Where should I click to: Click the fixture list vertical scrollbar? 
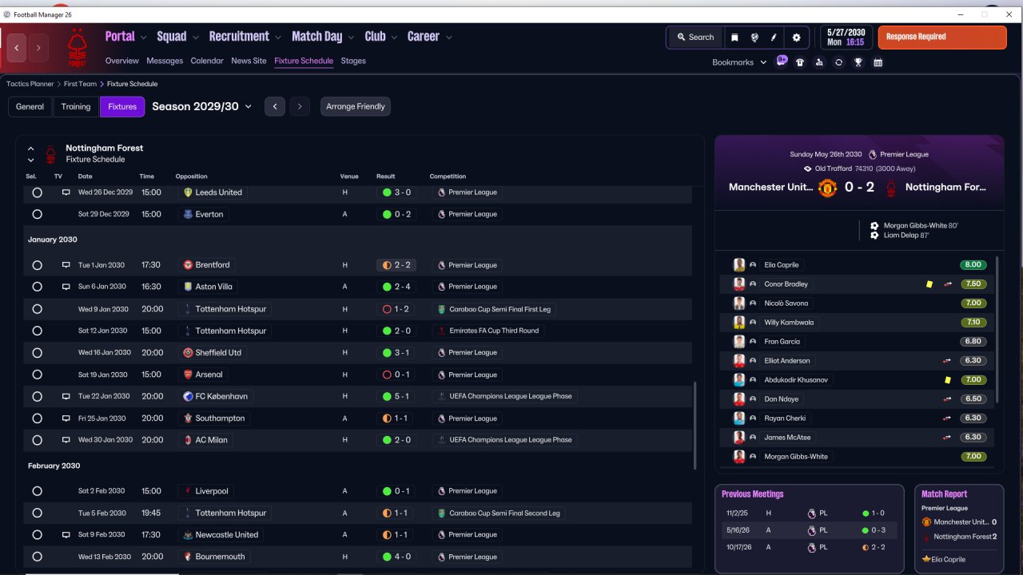click(x=695, y=427)
